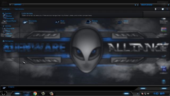The width and height of the screenshot is (170, 96).
Task: Select Favorites in the navigation pane
Action: [8, 14]
